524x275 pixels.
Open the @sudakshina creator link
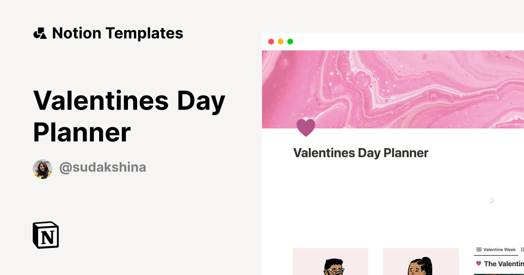(x=103, y=167)
